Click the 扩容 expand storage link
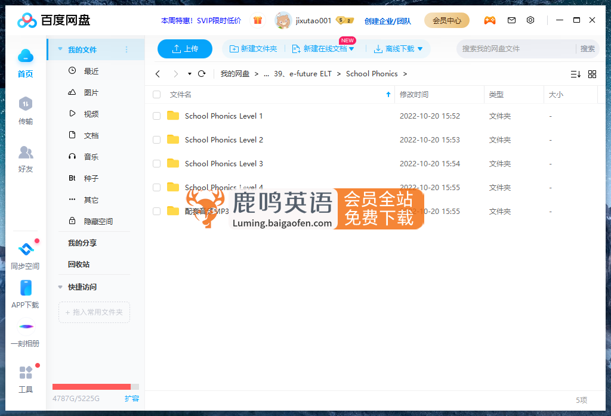The width and height of the screenshot is (611, 416). [x=132, y=399]
